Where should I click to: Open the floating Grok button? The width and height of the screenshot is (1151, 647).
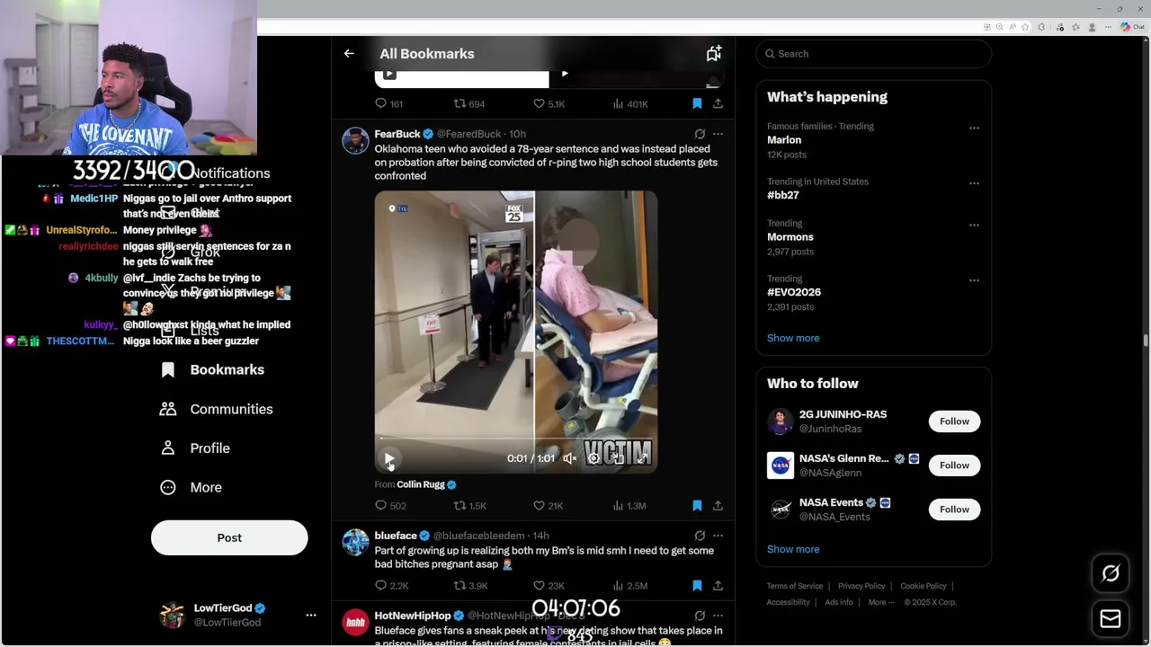coord(1111,573)
